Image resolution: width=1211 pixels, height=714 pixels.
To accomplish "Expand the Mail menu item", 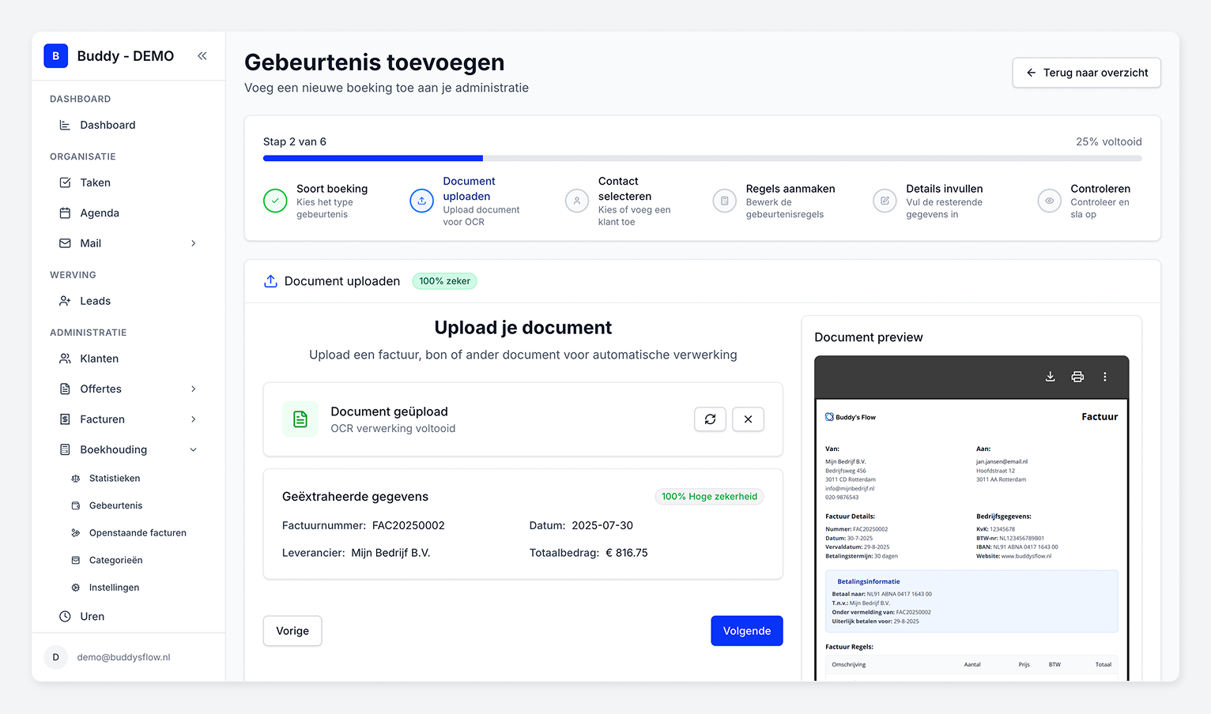I will pos(194,243).
